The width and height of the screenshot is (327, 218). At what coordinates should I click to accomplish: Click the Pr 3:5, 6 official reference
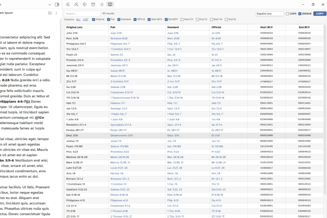click(216, 60)
